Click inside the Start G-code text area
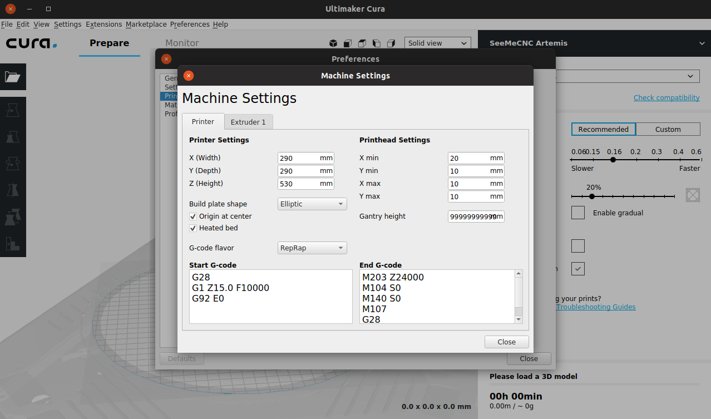The height and width of the screenshot is (419, 711). 271,297
